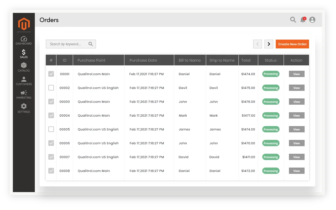This screenshot has height=210, width=336.
Task: Open the Catalog section
Action: (x=24, y=67)
